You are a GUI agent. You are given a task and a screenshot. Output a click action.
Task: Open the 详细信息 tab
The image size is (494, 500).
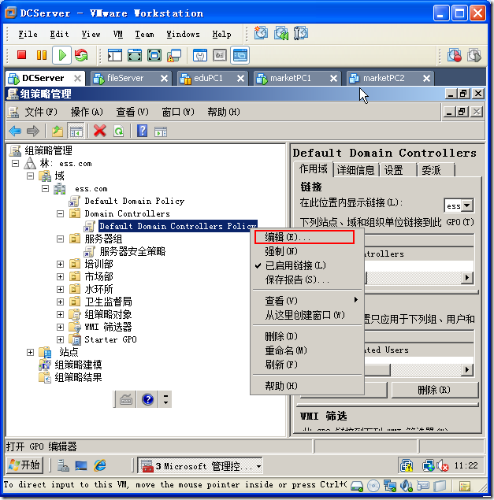[x=355, y=169]
